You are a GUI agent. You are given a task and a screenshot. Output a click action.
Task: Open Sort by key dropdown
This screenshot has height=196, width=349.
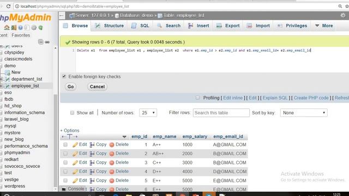pyautogui.click(x=304, y=113)
